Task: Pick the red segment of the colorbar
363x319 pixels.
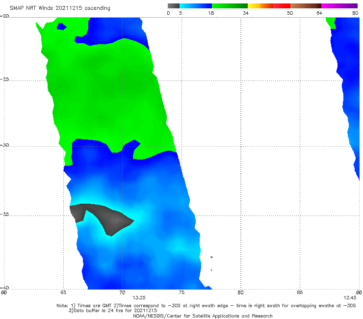Action: coord(282,6)
